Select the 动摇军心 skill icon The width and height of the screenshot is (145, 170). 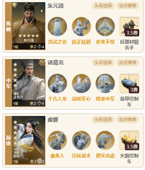point(81,83)
